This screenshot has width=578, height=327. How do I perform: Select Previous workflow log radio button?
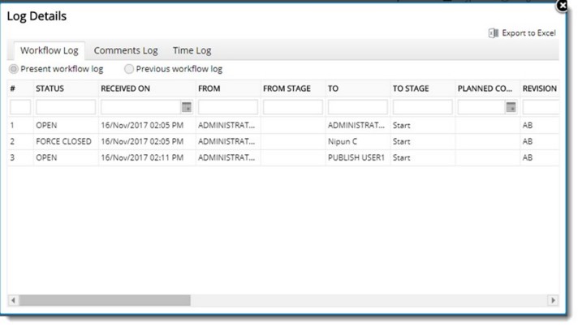point(129,69)
